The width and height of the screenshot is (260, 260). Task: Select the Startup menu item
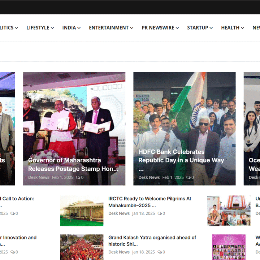(200, 28)
